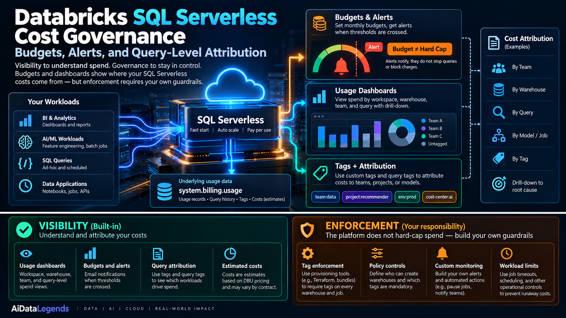Viewport: 566px width, 318px height.
Task: Click the donut chart in Usage Dashboards
Action: (401, 132)
